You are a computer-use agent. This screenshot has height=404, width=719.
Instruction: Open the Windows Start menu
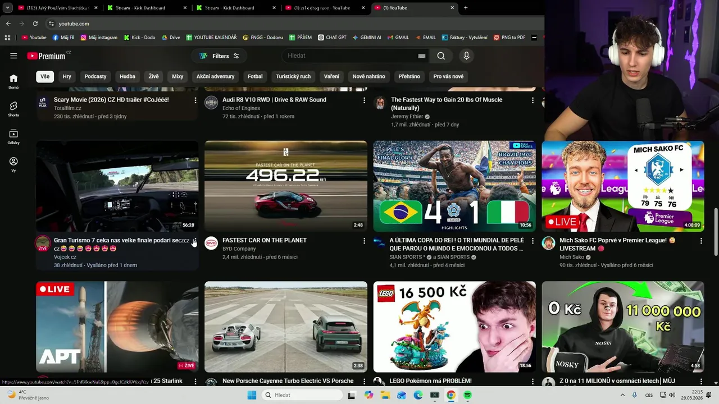point(252,395)
